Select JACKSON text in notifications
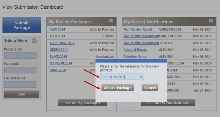The image size is (220, 117). pyautogui.click(x=166, y=43)
